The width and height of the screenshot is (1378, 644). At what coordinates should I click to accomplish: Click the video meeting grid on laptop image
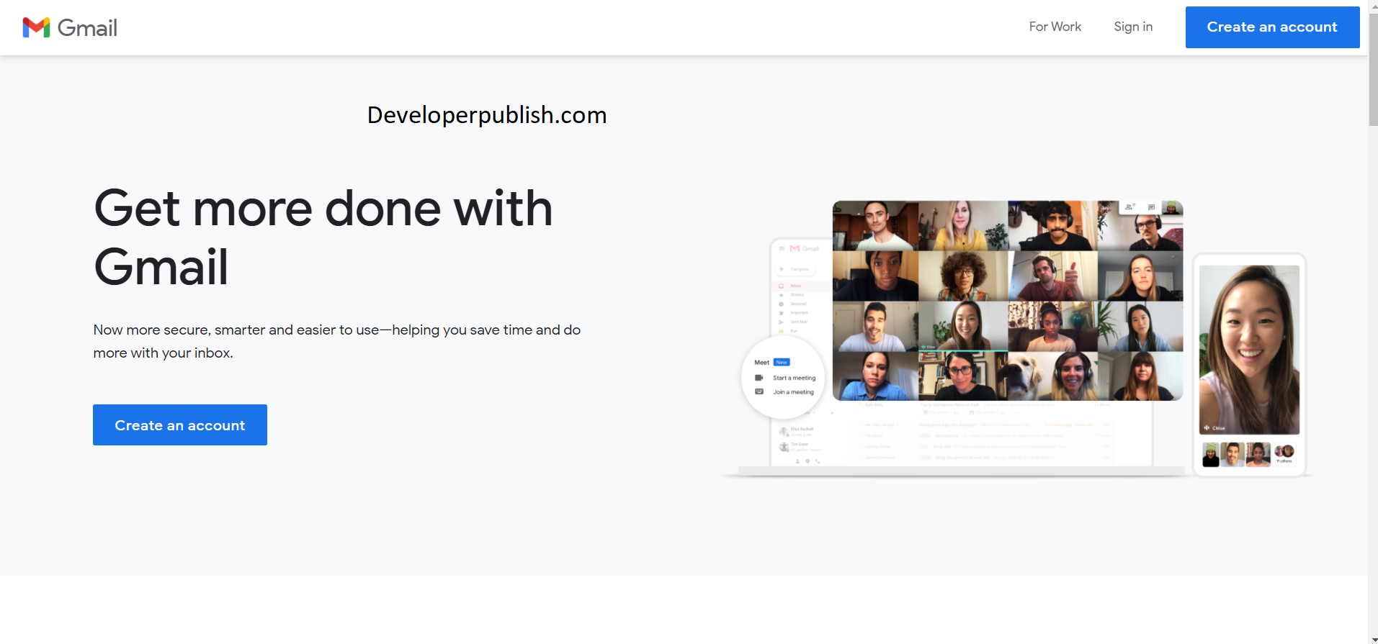pyautogui.click(x=1007, y=300)
